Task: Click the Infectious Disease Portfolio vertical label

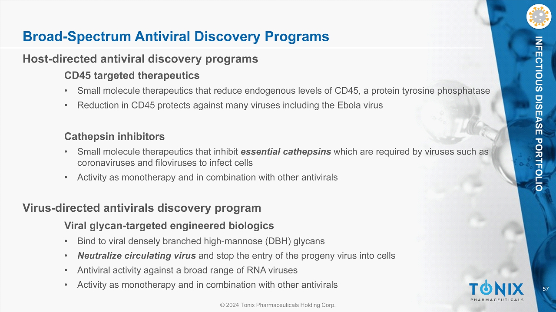Action: click(x=539, y=114)
